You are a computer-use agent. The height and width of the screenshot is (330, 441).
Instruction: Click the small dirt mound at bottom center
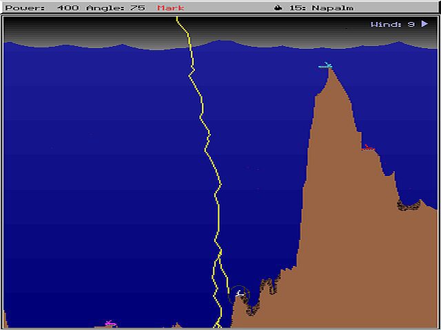tap(176, 325)
